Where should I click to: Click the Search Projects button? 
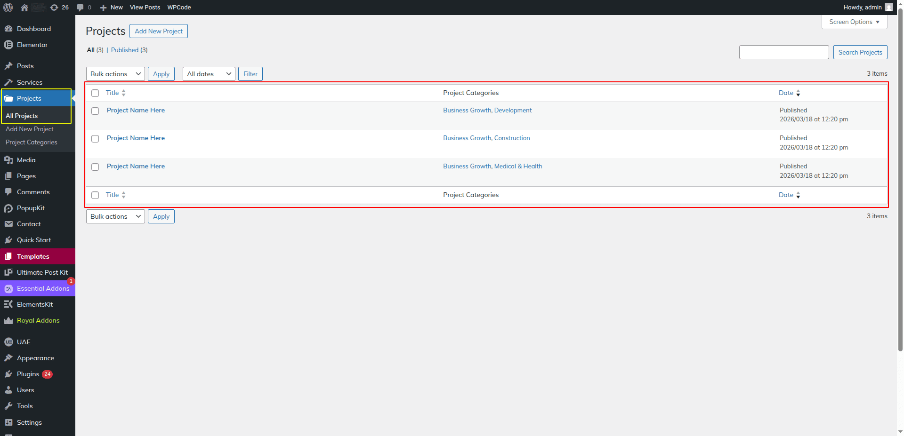860,52
